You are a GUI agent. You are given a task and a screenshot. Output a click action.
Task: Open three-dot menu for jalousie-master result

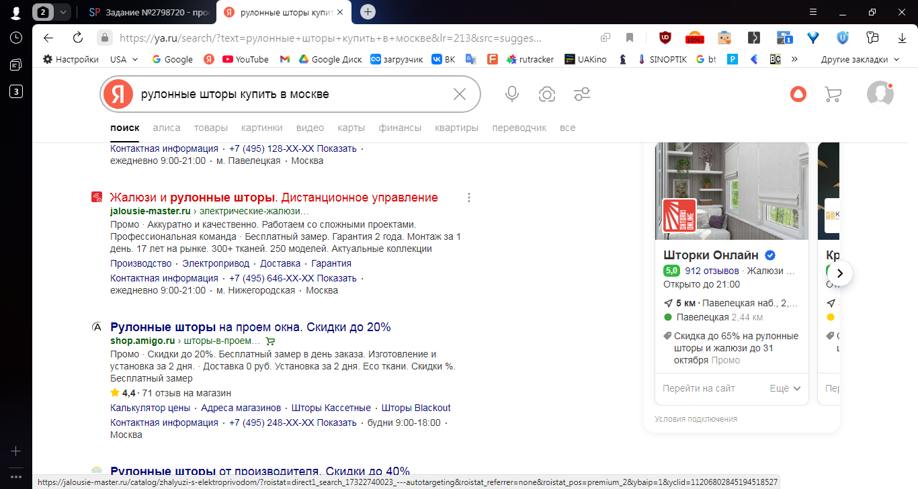(x=469, y=197)
